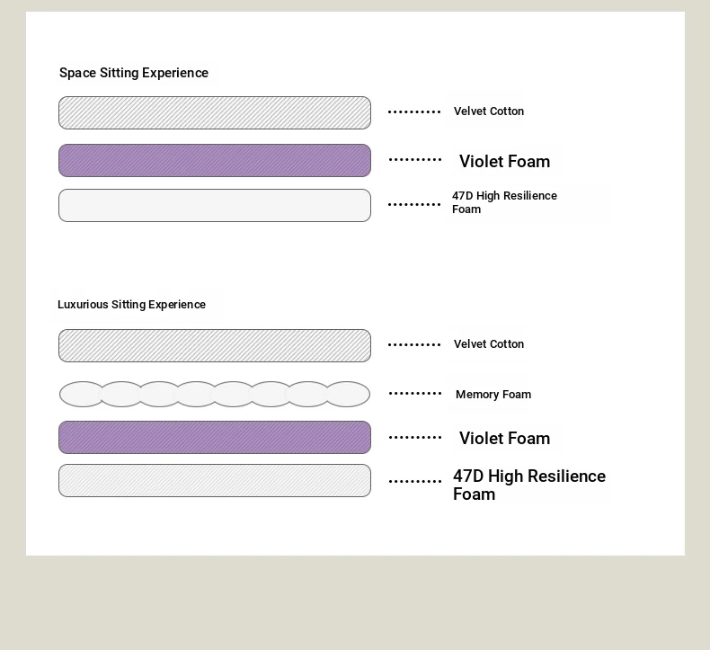
Task: Click the Velvet Cotton label in Space Sitting section
Action: (x=489, y=111)
